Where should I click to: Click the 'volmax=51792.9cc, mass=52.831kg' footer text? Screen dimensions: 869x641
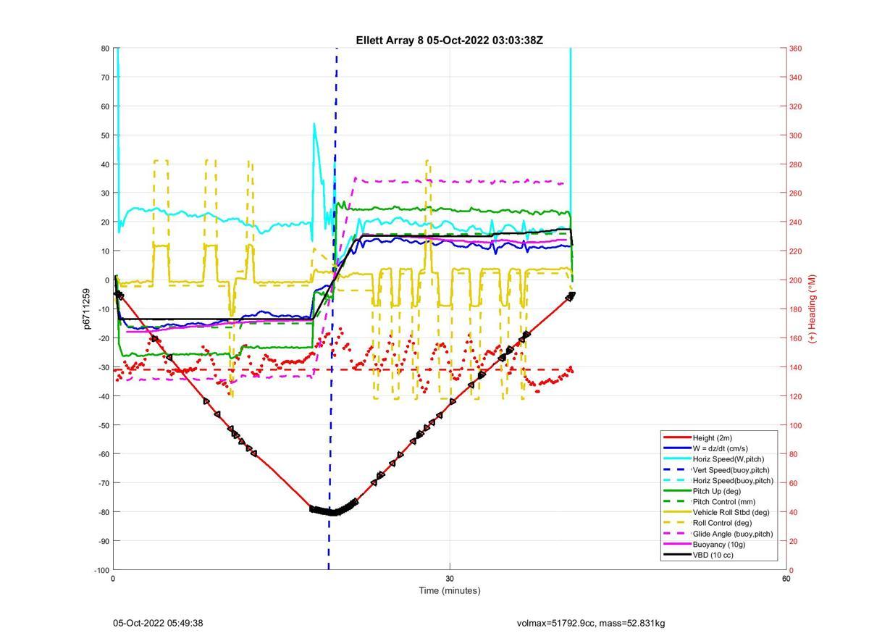[591, 623]
